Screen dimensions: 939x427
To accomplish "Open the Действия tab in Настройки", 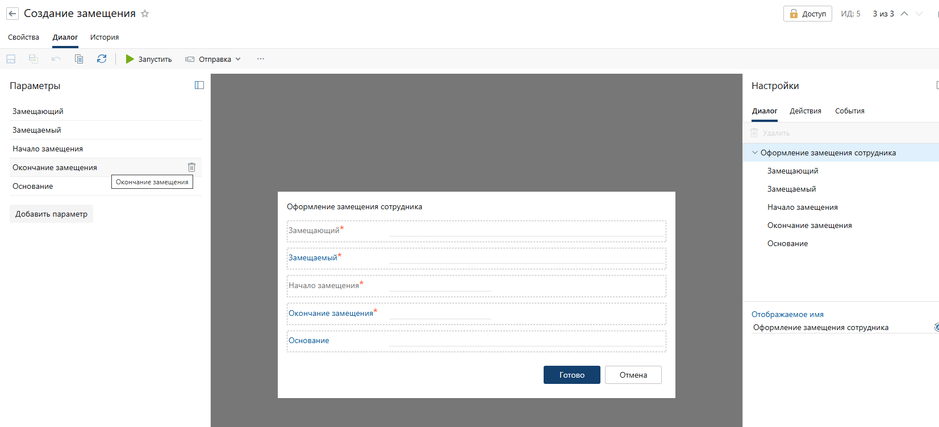I will 805,111.
